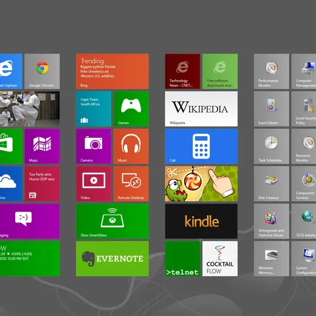The height and width of the screenshot is (316, 316).
Task: Launch the Camera tile
Action: (x=94, y=146)
